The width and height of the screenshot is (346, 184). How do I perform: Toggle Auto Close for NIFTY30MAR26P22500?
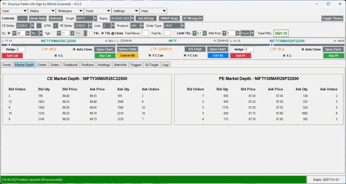pos(303,49)
